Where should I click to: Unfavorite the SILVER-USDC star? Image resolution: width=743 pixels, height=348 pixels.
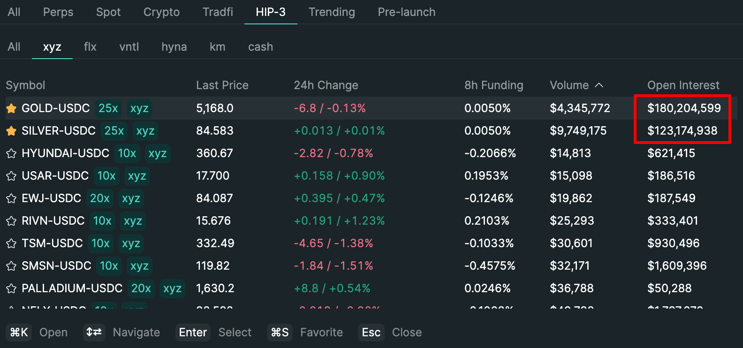pos(11,131)
